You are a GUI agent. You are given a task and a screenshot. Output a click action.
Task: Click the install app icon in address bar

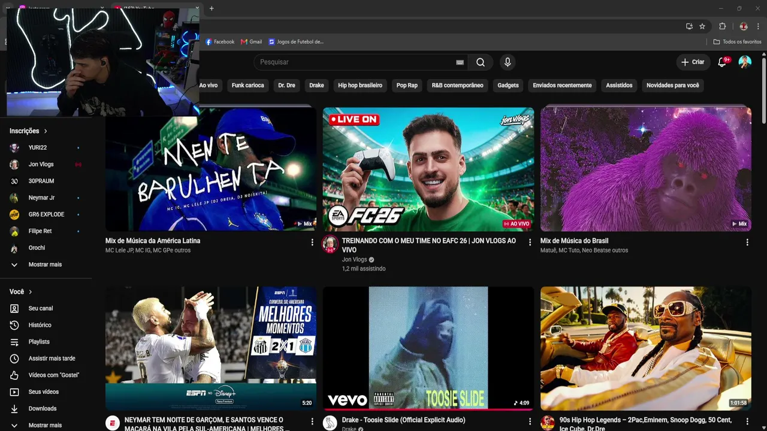point(689,26)
